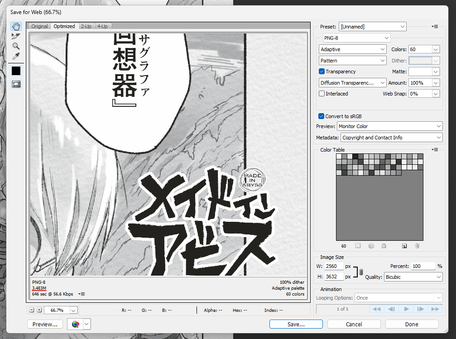Viewport: 456px width, 339px height.
Task: Click the first white color table swatch
Action: click(x=339, y=157)
